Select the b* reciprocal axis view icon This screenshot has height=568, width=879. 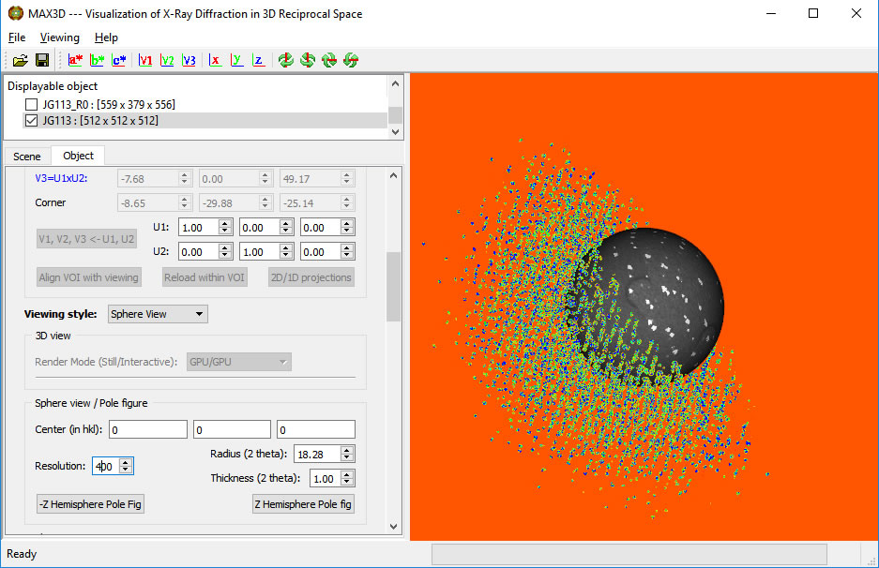coord(97,59)
